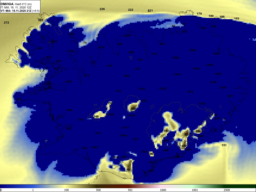Click the 1001 label on the color scale
256x192 pixels.
tap(195, 190)
